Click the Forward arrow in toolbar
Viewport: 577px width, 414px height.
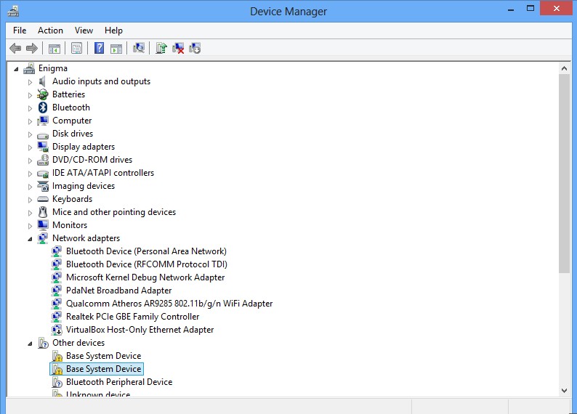[x=31, y=49]
